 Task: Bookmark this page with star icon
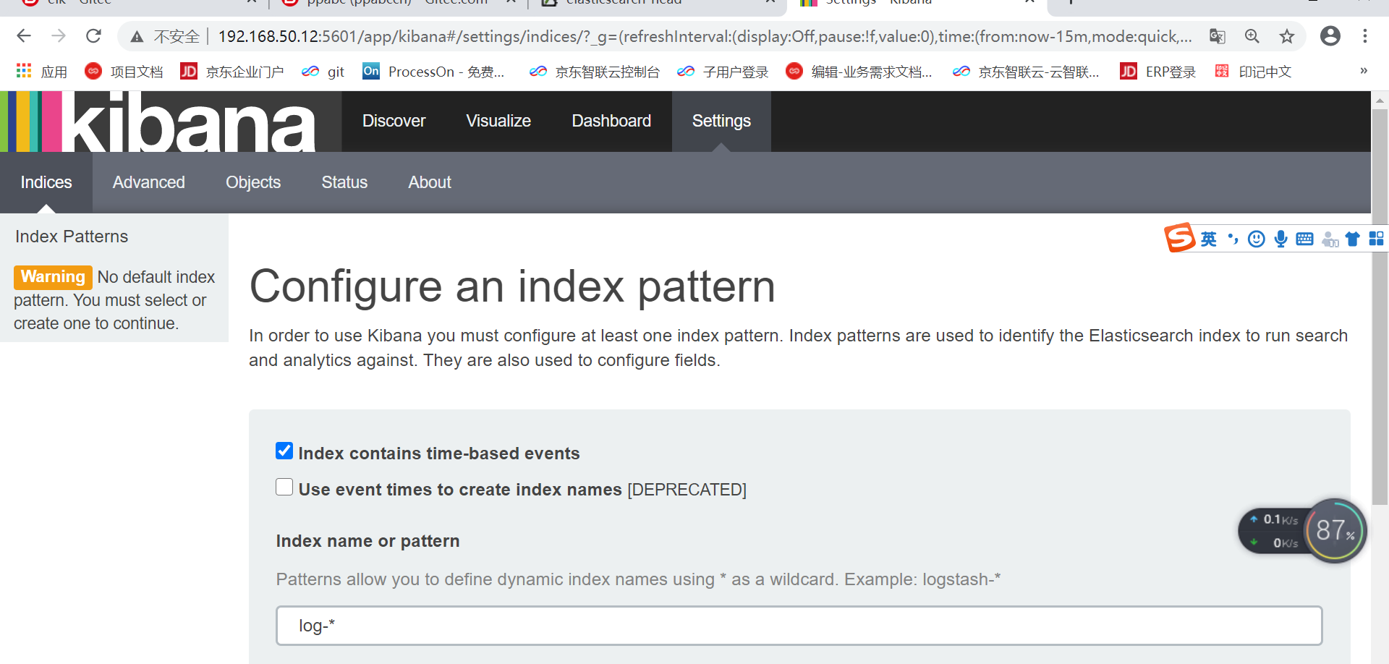[x=1287, y=36]
